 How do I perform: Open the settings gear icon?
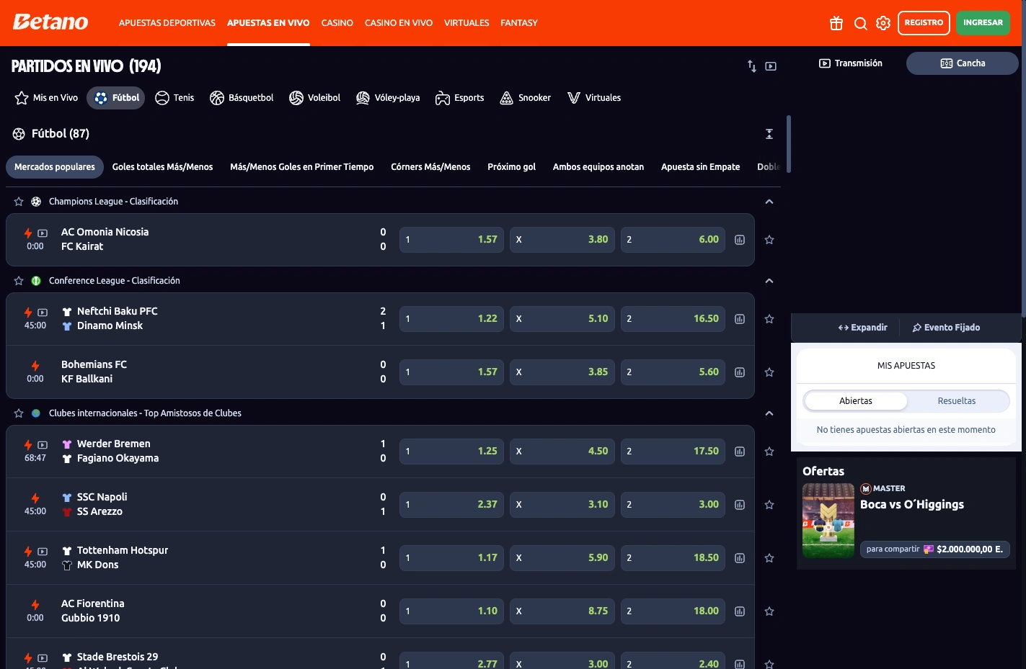pos(883,23)
